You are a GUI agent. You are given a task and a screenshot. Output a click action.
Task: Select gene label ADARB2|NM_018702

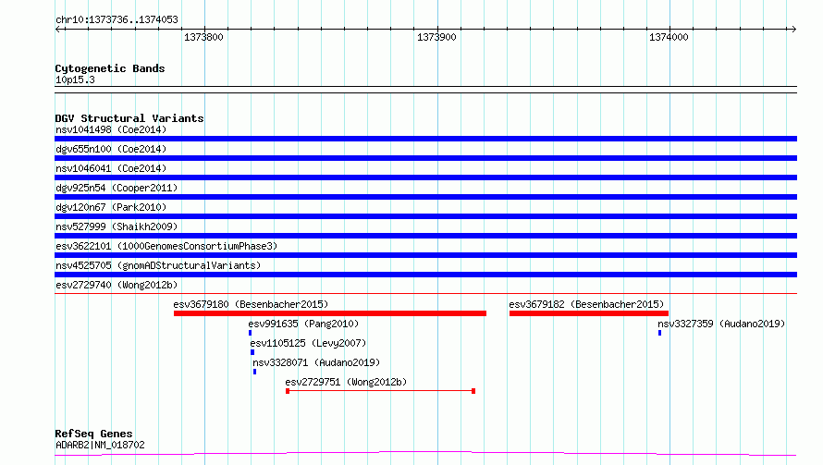coord(100,445)
